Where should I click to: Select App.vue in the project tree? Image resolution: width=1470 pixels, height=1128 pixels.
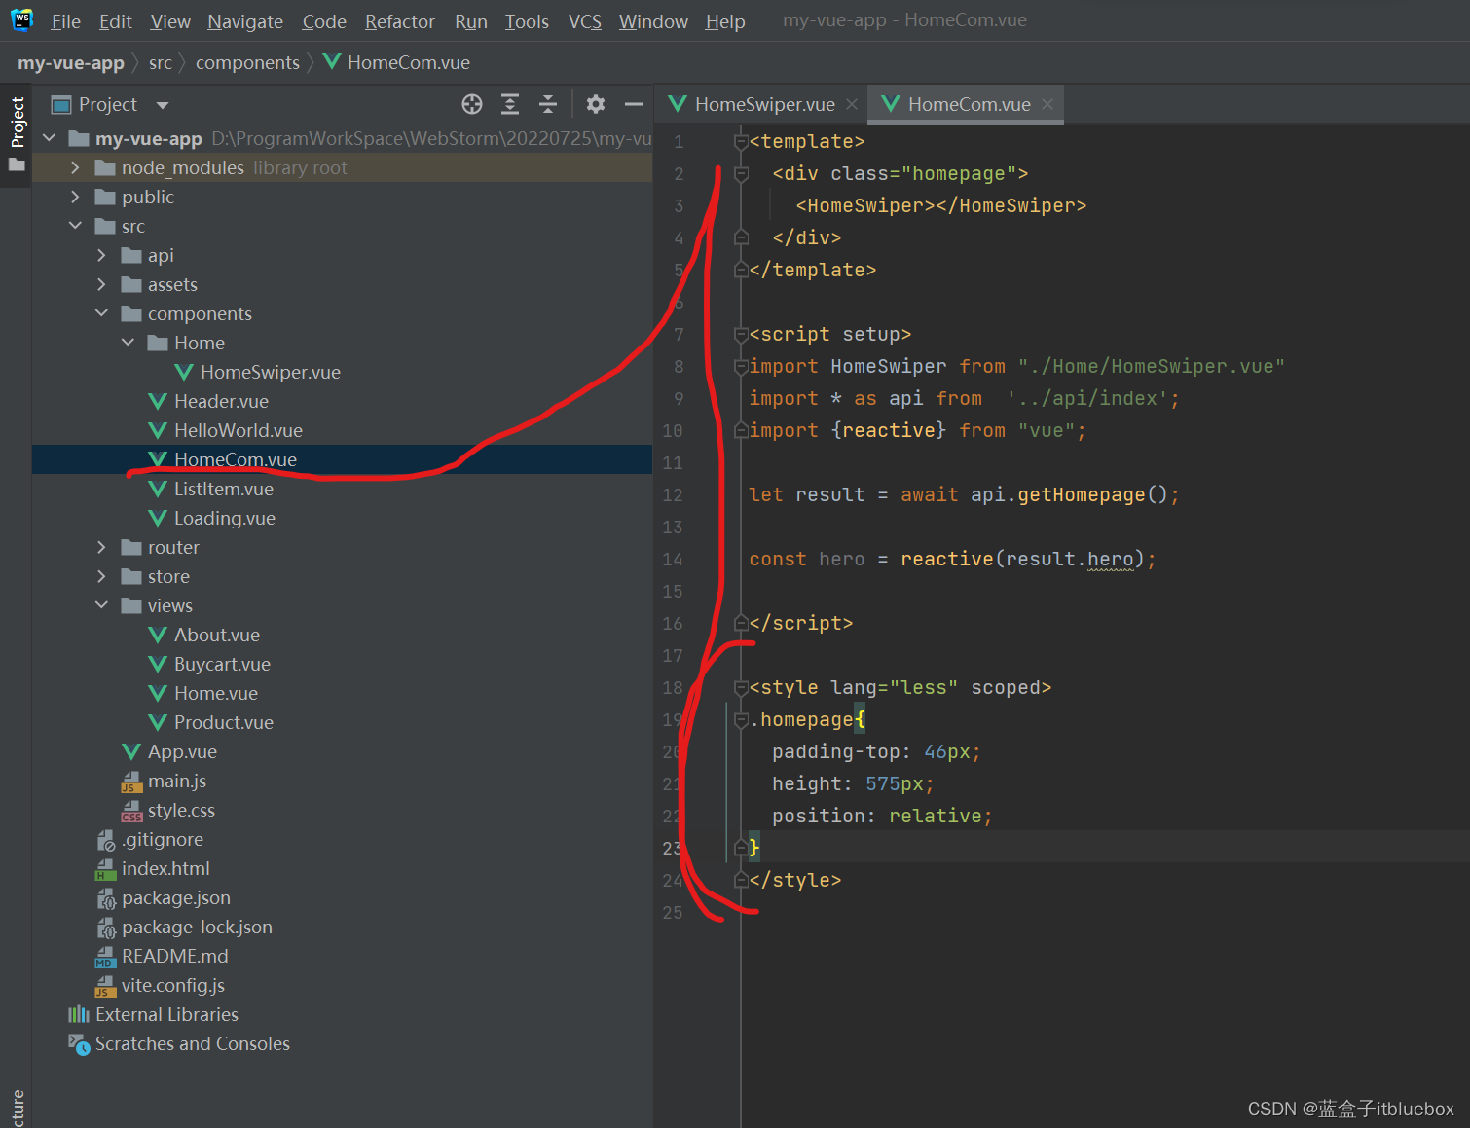[x=182, y=751]
